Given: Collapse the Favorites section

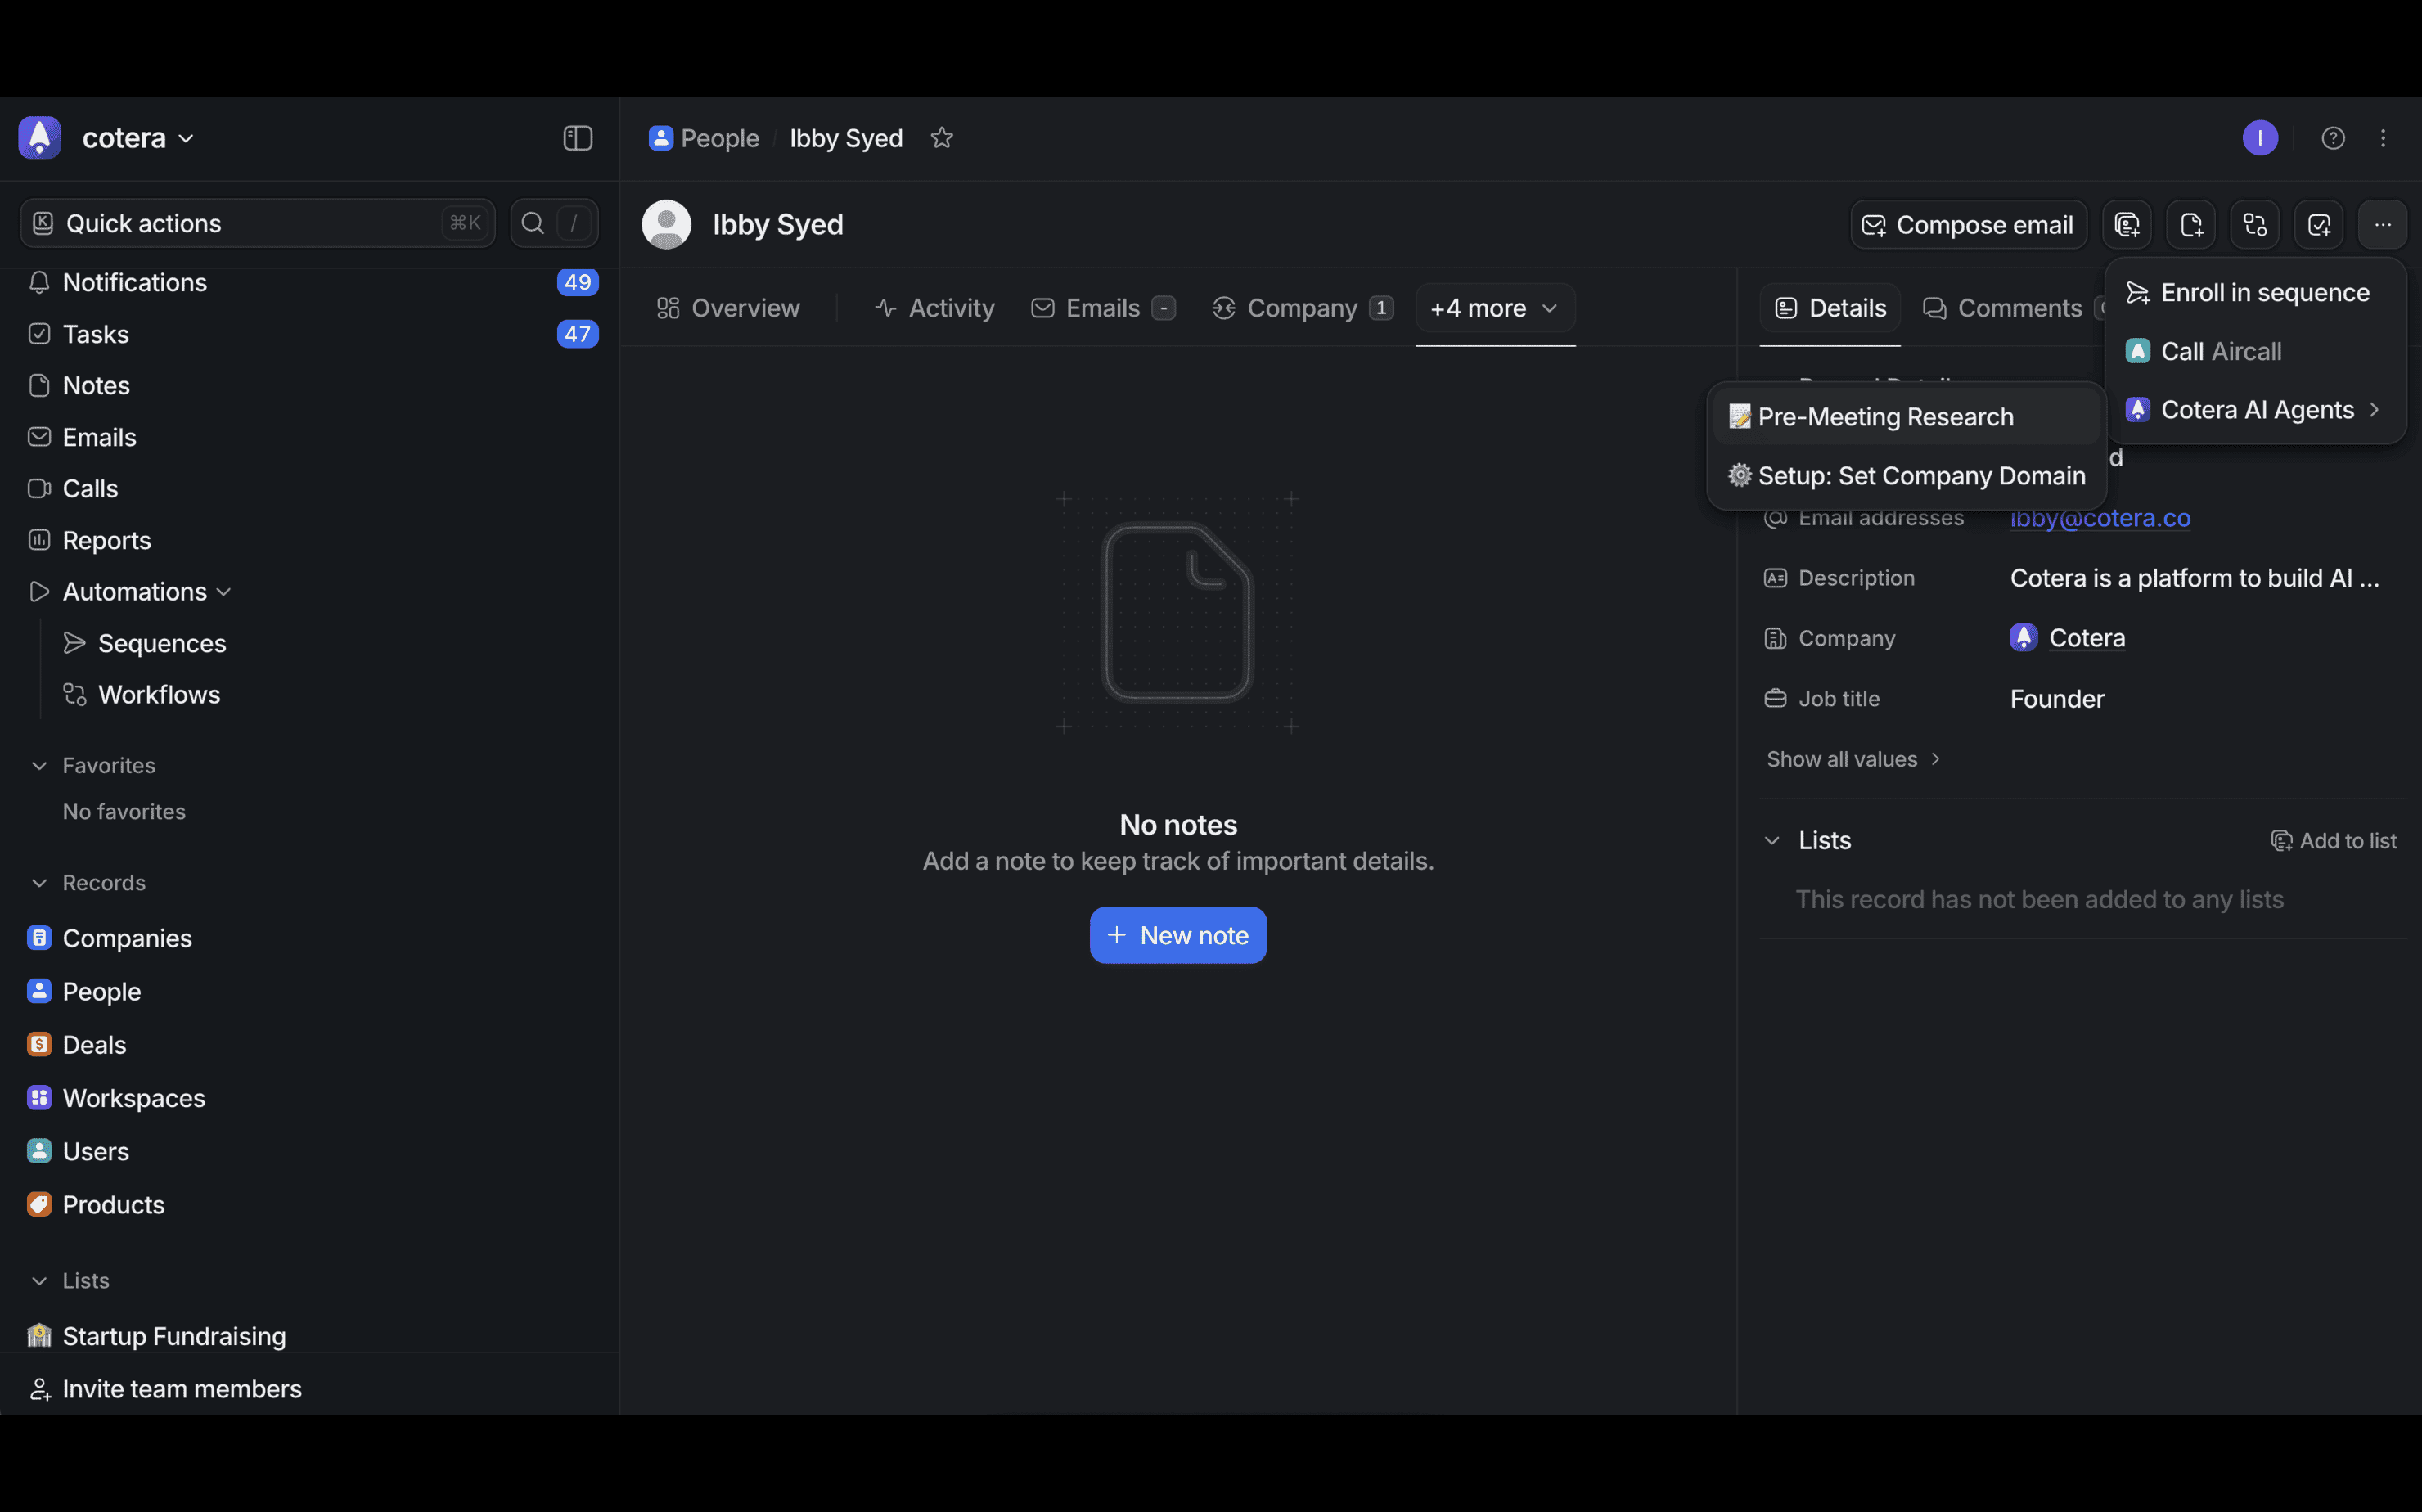Looking at the screenshot, I should coord(39,765).
